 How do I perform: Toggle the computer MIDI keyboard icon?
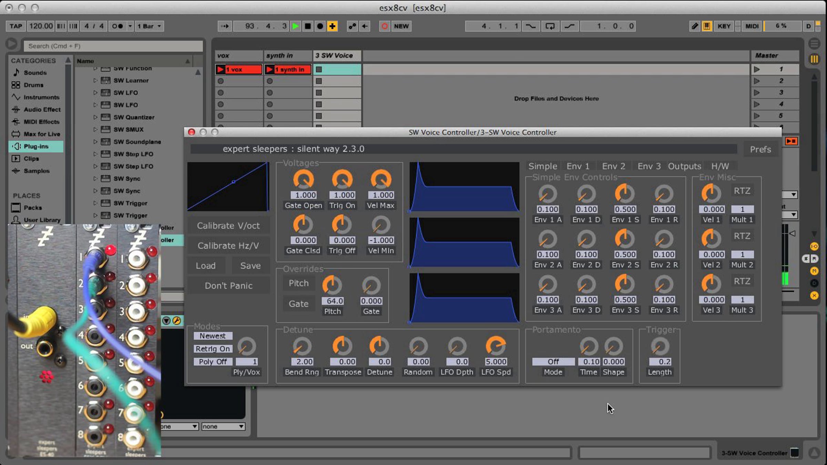(x=707, y=26)
